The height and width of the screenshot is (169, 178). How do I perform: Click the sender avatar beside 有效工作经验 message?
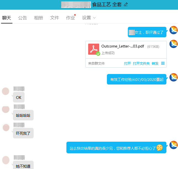pos(174,77)
